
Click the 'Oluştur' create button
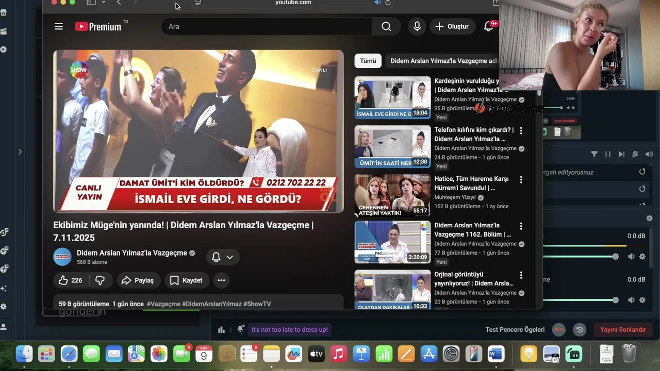coord(452,26)
